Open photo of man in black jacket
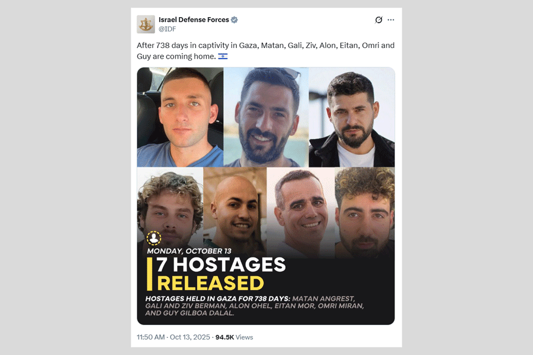The width and height of the screenshot is (533, 355). pyautogui.click(x=352, y=117)
